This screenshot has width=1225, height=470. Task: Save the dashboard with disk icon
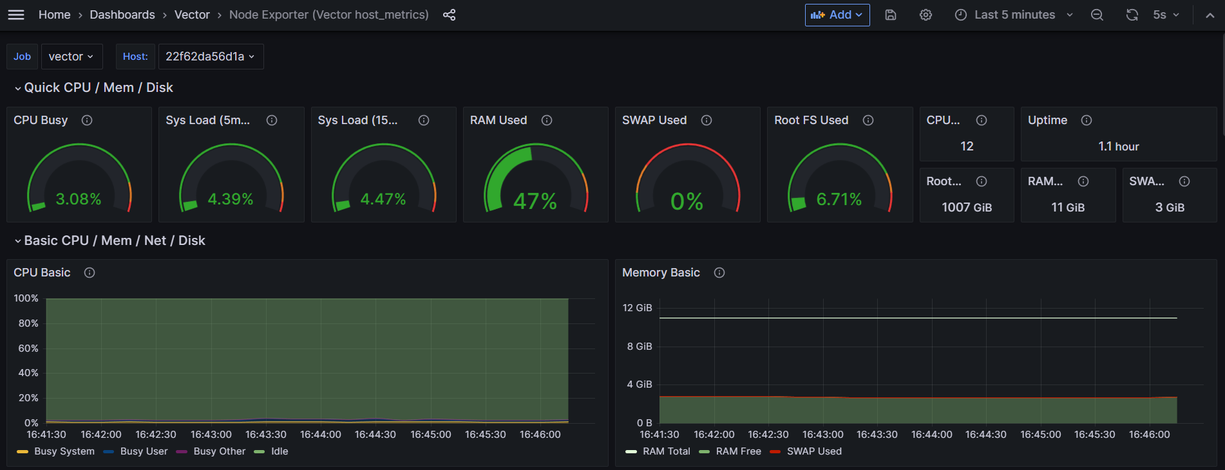(890, 15)
